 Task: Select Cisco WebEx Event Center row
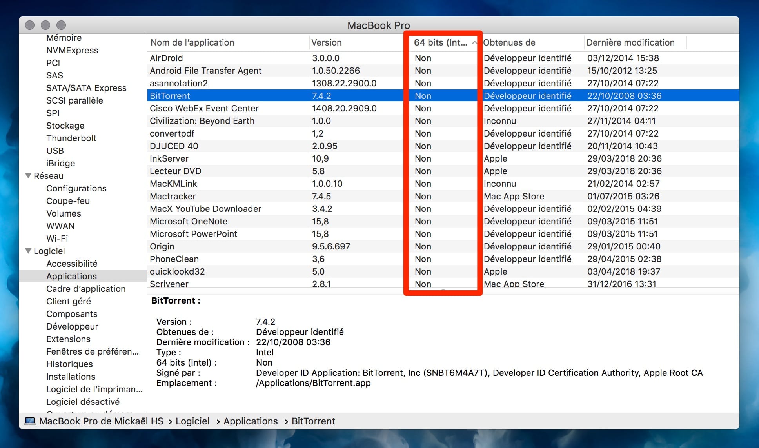pyautogui.click(x=443, y=108)
